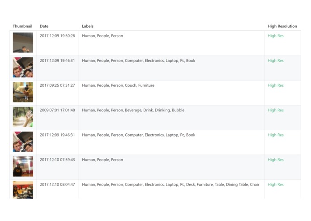Screen dimensions: 311x221
Task: Click labels ending with 'Drinking, Bubble'
Action: pos(133,110)
